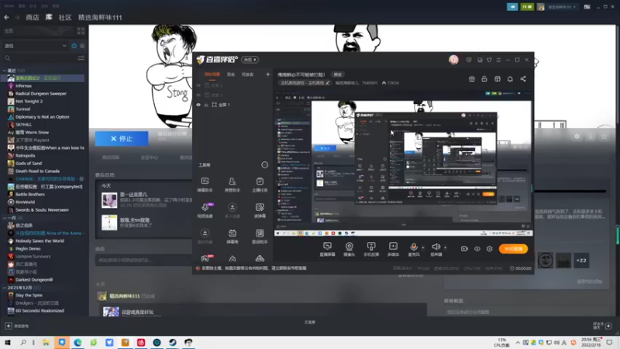
Task: Collapse the 一月 games group
Action: [5, 218]
